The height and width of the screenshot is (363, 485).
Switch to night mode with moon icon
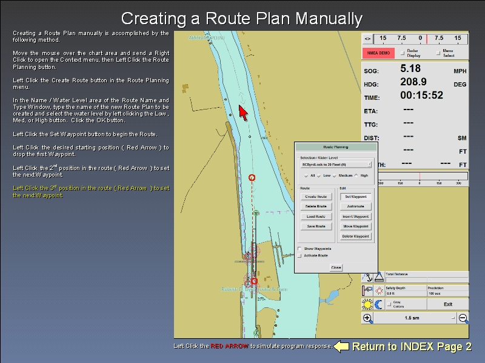click(x=378, y=304)
